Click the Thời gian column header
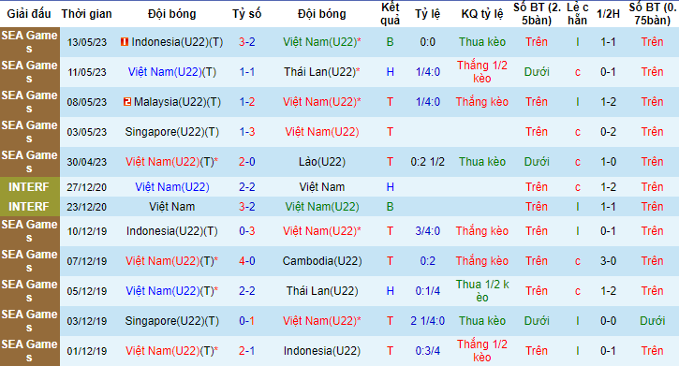Viewport: 679px width, 366px height. pos(86,14)
